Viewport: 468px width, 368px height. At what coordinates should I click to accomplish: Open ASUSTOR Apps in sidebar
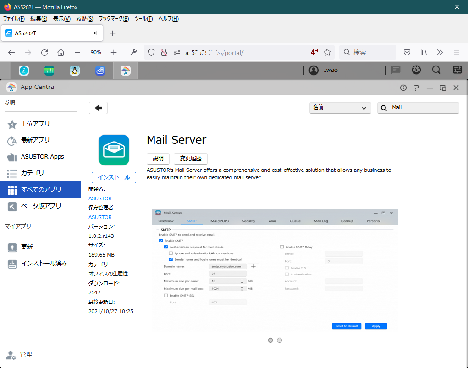point(41,157)
